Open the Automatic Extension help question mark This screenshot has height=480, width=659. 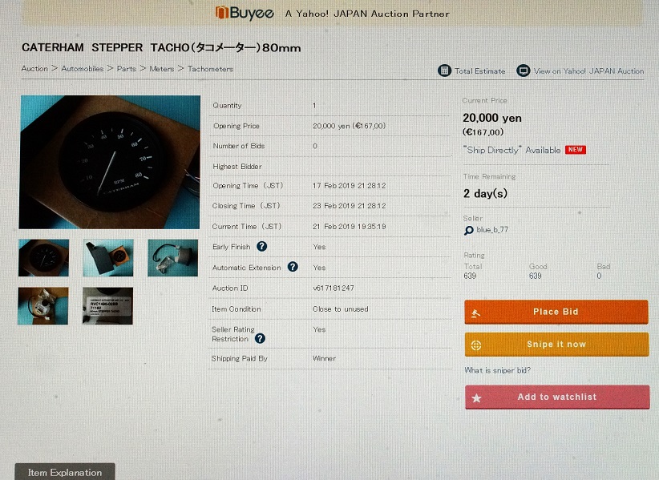pyautogui.click(x=293, y=267)
